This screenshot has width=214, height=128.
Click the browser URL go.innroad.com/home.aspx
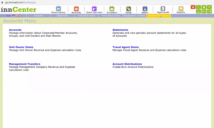21,3
